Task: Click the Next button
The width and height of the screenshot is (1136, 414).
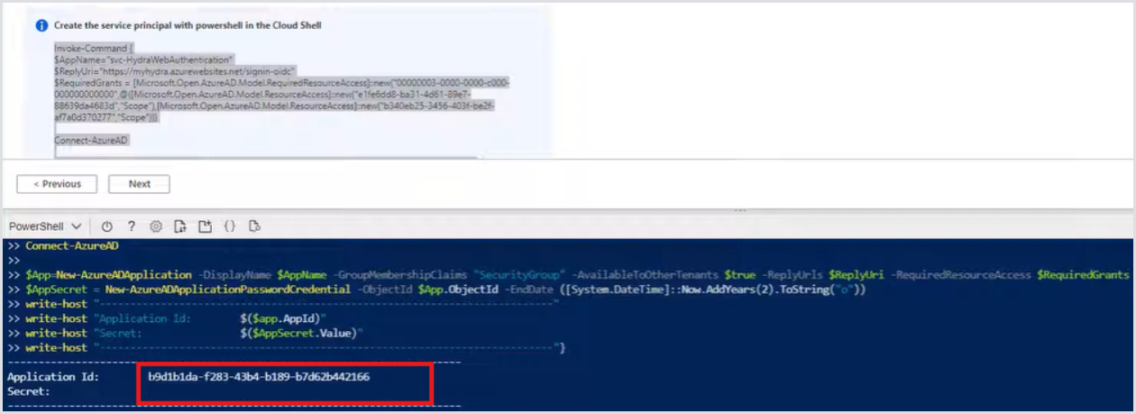Action: [139, 184]
